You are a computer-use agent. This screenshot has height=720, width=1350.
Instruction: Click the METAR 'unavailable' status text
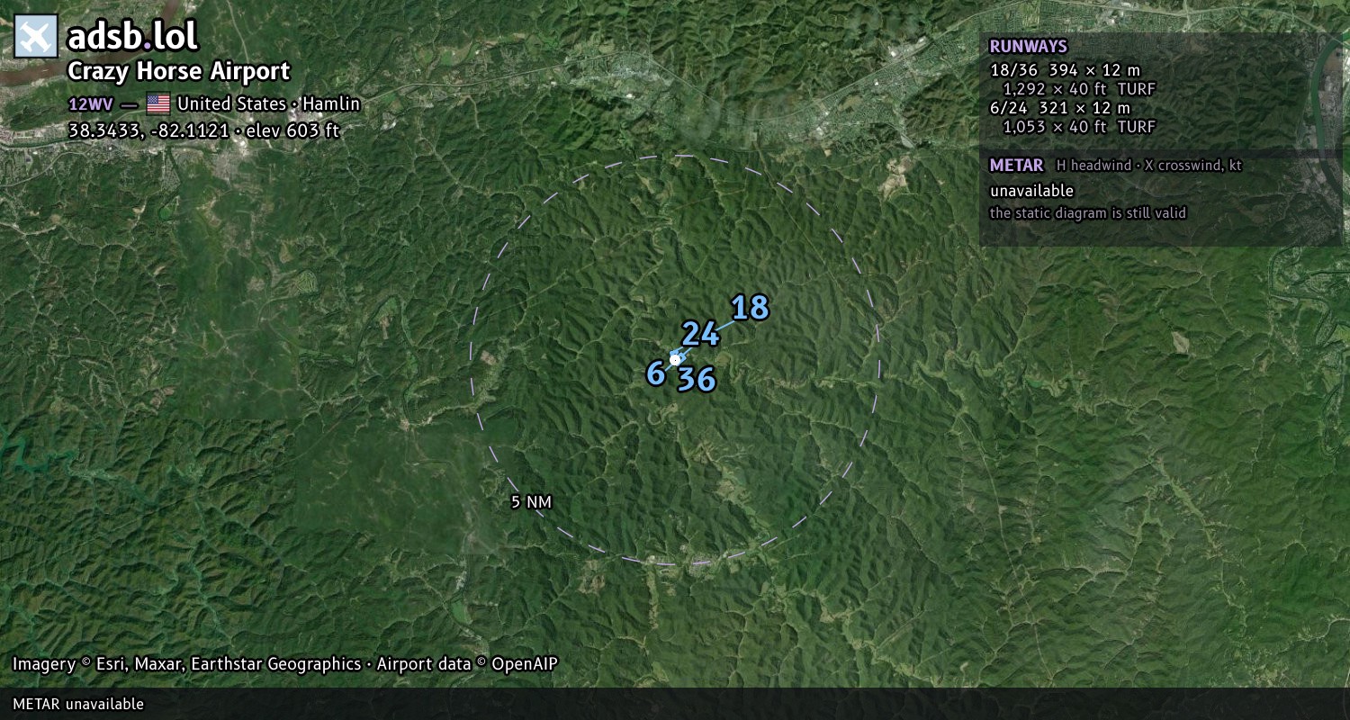(x=1031, y=191)
